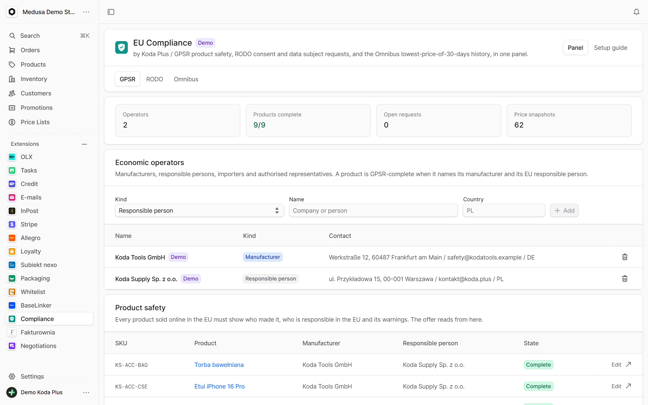The width and height of the screenshot is (648, 405).
Task: Open the Subiekt nexo extension
Action: 49,265
